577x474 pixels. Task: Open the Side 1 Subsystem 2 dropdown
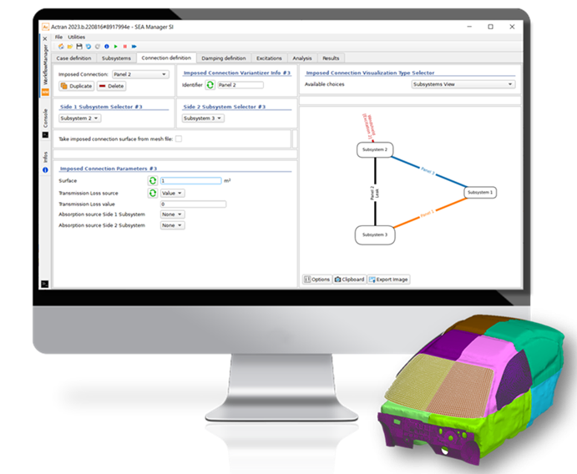coord(80,118)
